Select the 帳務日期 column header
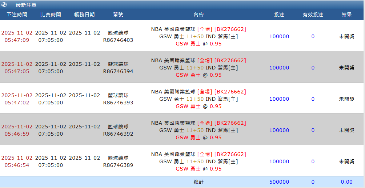The height and width of the screenshot is (188, 365). pyautogui.click(x=84, y=15)
